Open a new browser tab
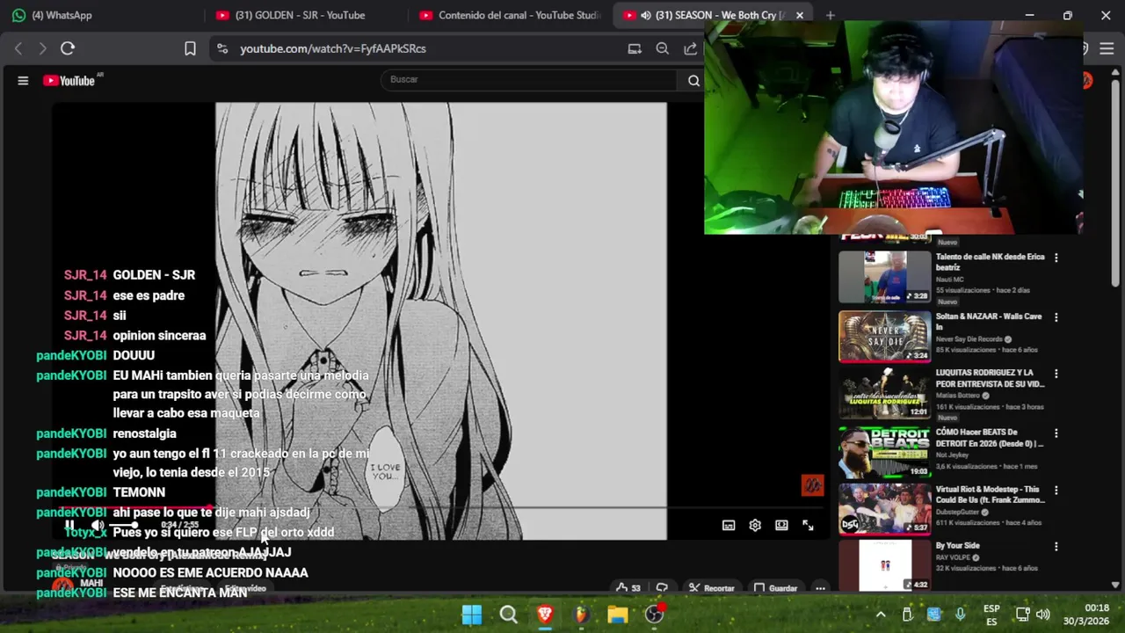Screen dimensions: 1125x633 pyautogui.click(x=830, y=15)
